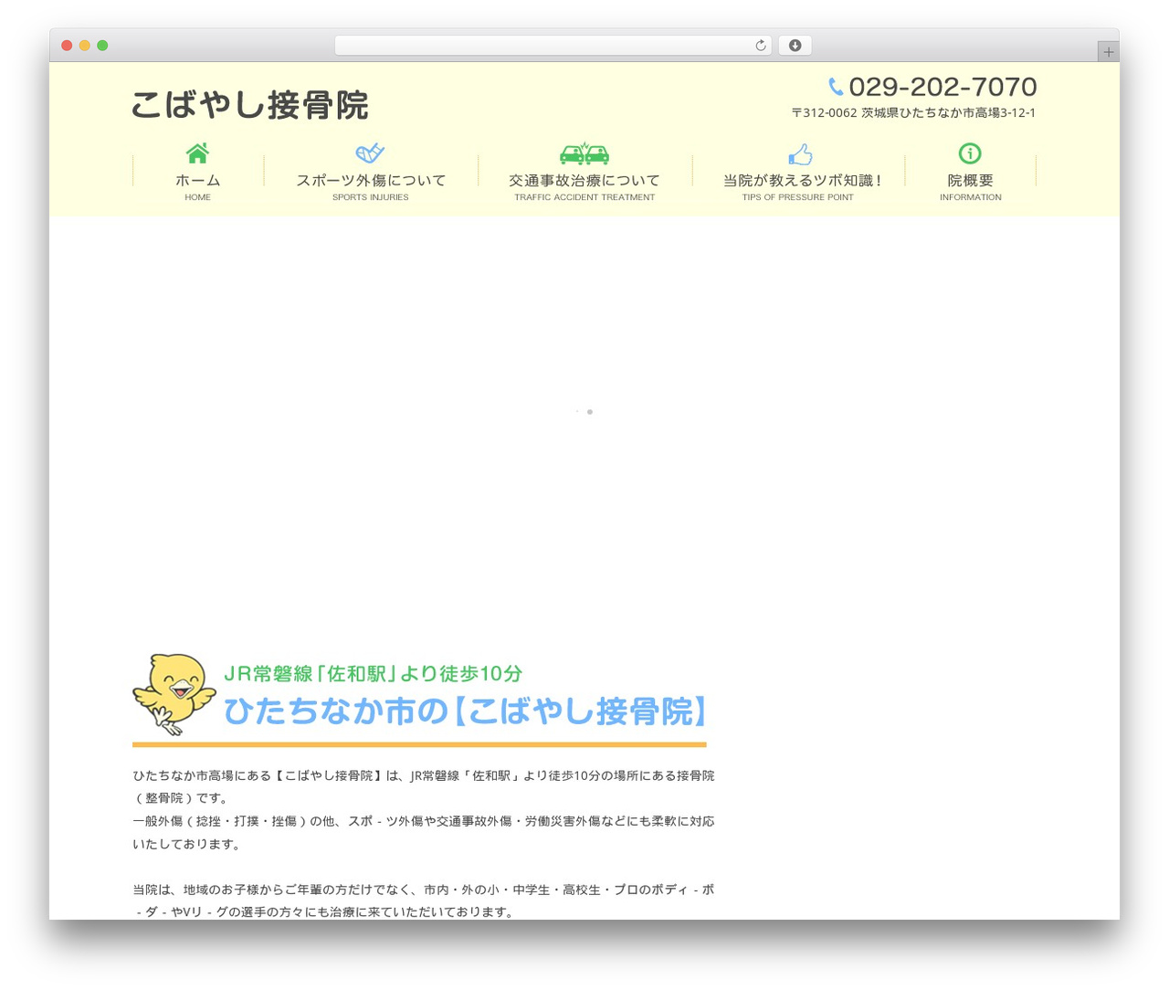Close the window with red button
The height and width of the screenshot is (990, 1169).
(67, 46)
